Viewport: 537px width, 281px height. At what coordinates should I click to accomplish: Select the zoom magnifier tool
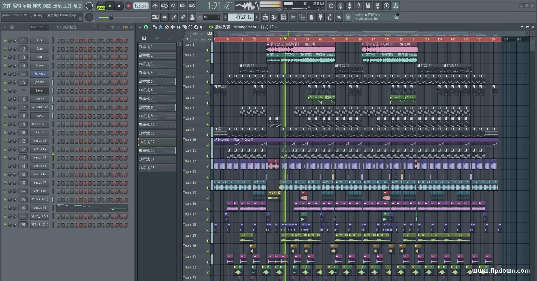pos(196,27)
